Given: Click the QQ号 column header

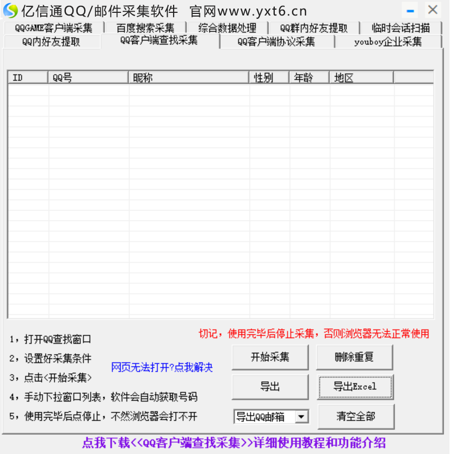Looking at the screenshot, I should 88,78.
